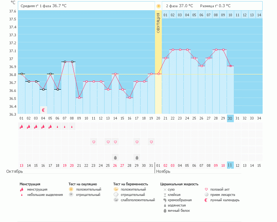
Task: Select the small discharge icon on cycle day 08
Action: tap(72, 127)
